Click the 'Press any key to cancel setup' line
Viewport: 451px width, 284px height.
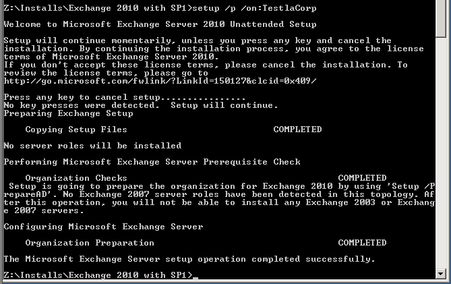point(125,97)
